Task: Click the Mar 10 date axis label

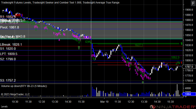Action: coord(104,102)
